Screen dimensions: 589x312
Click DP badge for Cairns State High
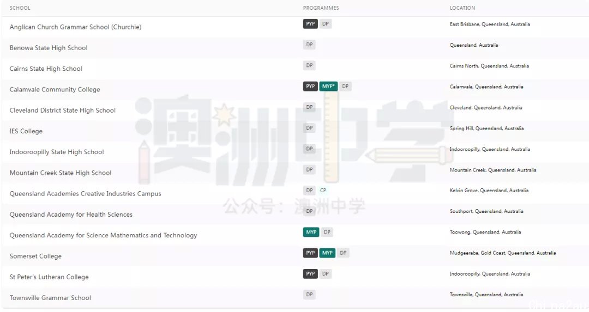309,66
